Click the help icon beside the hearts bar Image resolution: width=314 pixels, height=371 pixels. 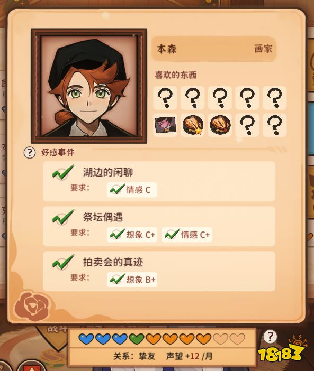(x=270, y=336)
